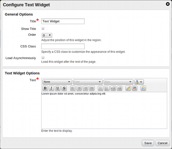Check the Load Asynchronously checkbox
172x149 pixels.
(43, 57)
